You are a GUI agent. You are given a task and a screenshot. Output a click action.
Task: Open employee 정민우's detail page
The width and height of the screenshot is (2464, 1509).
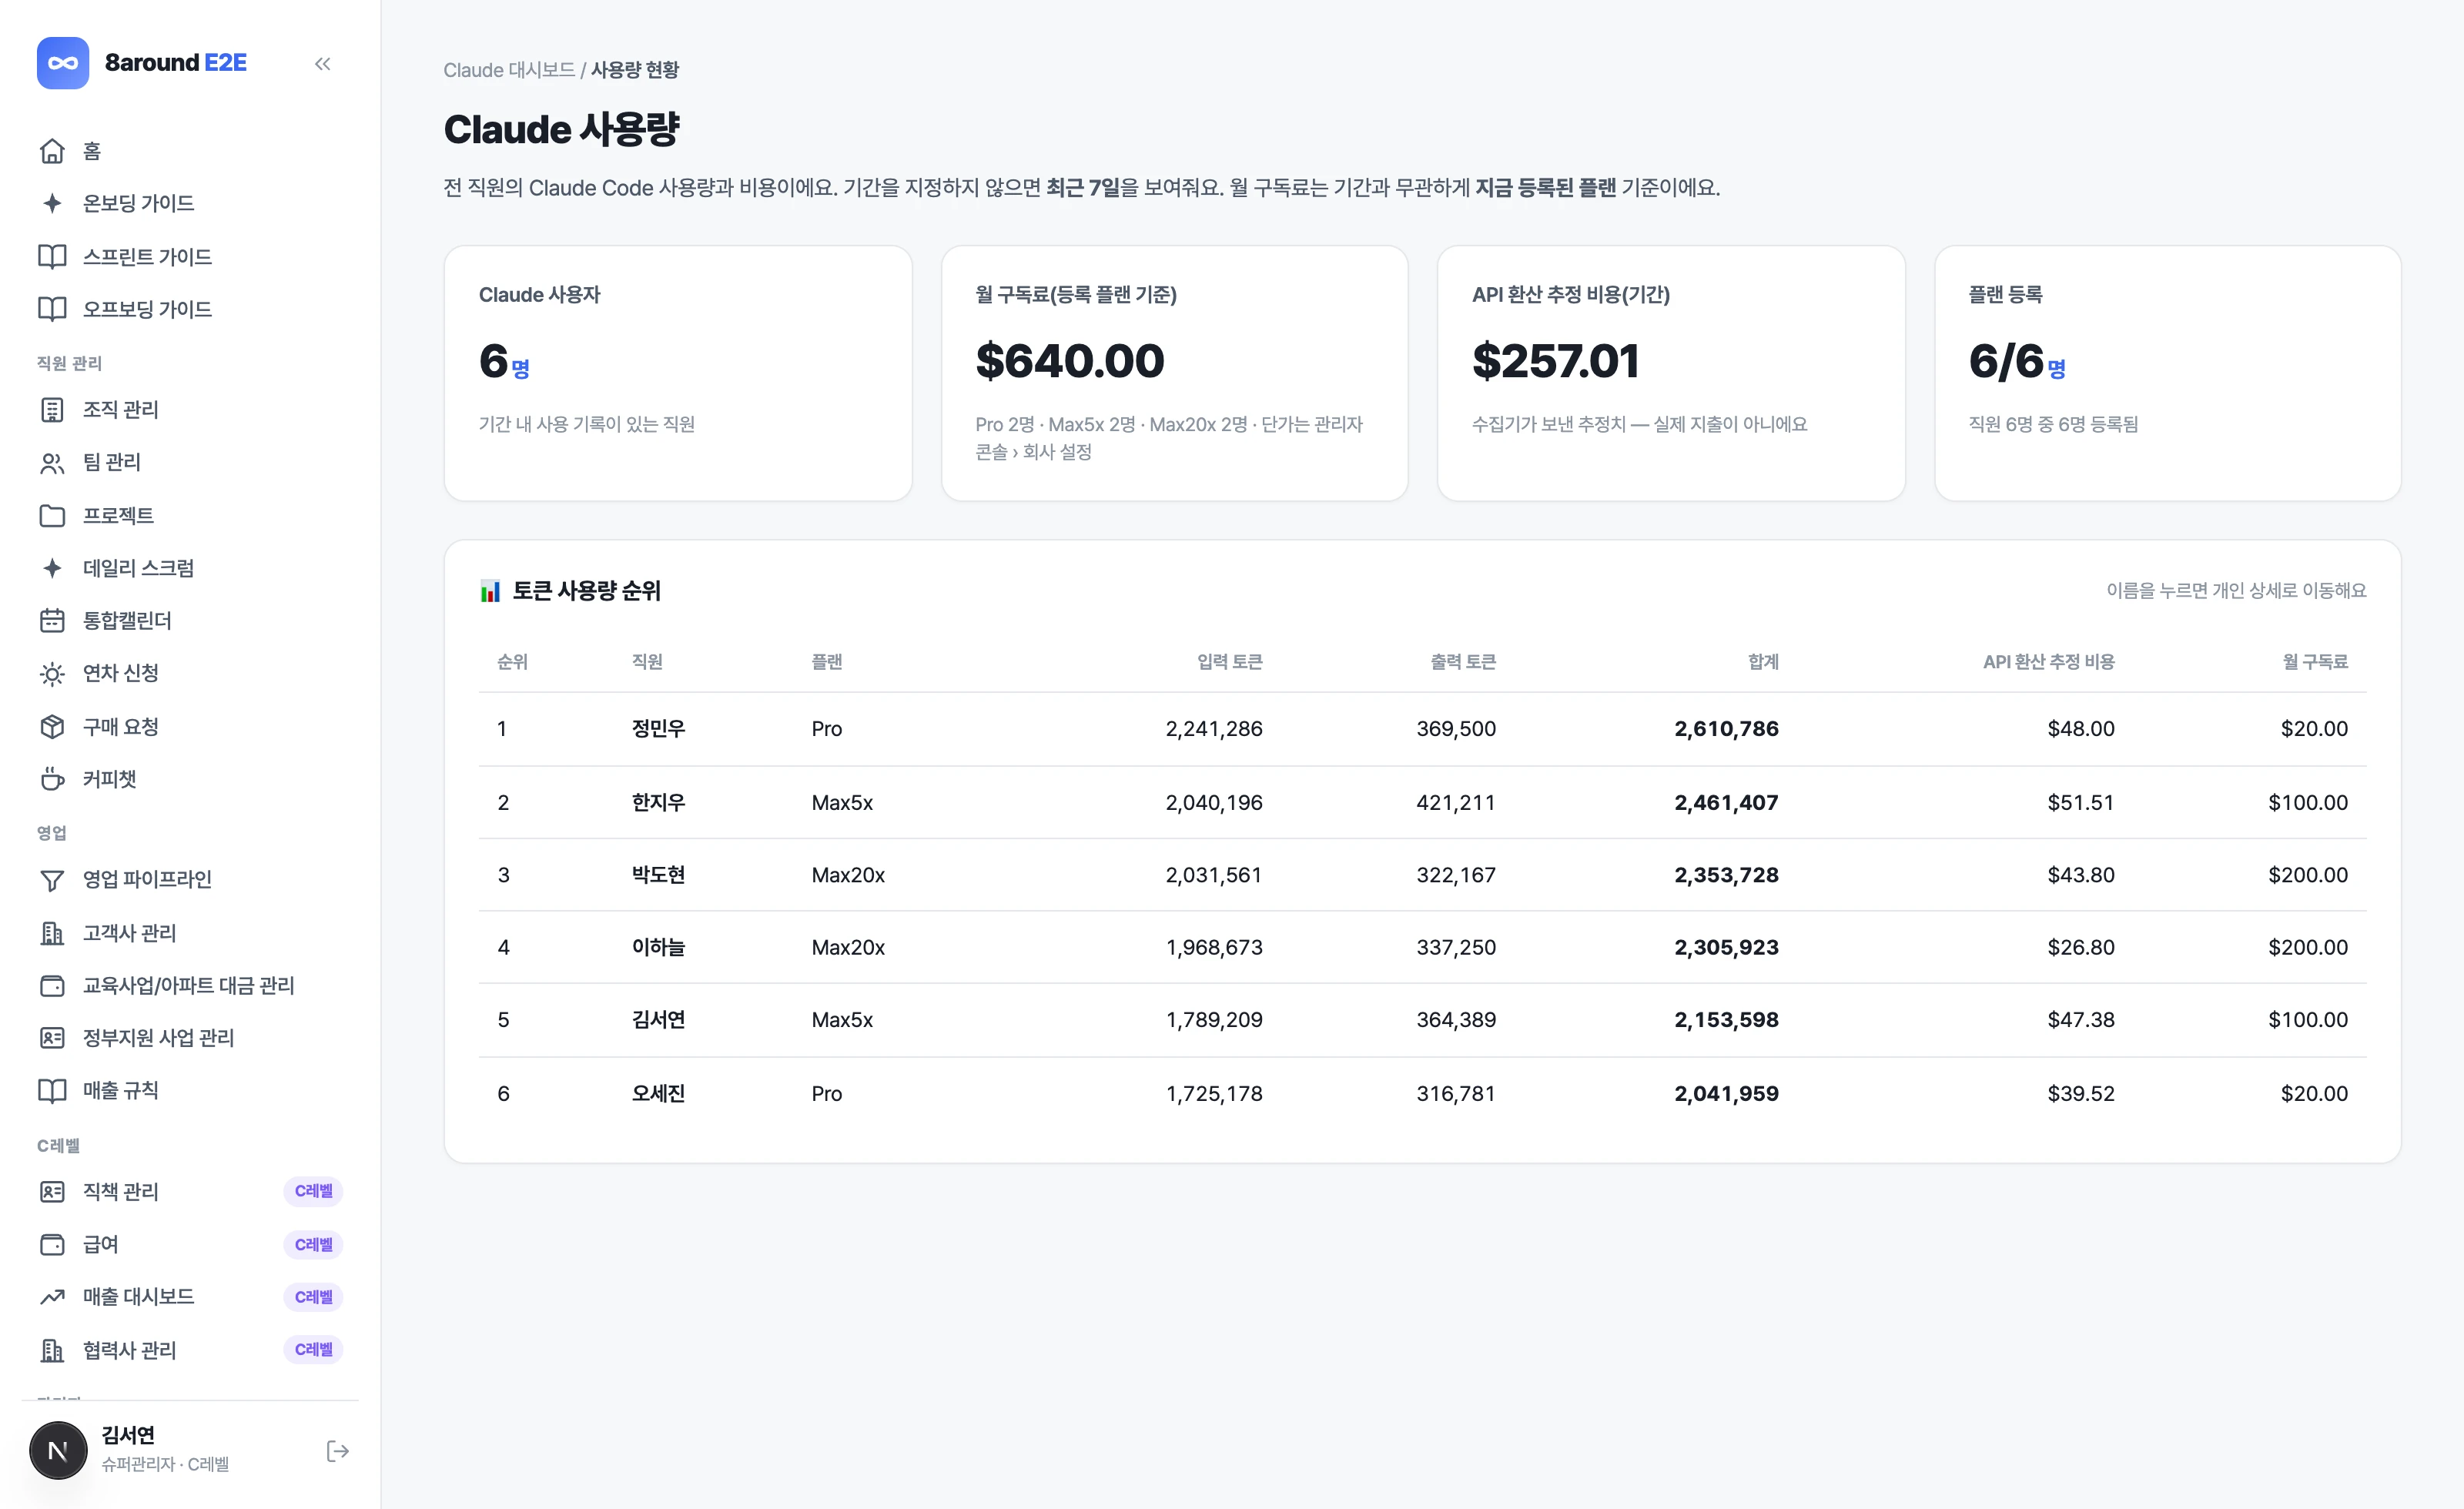[x=658, y=729]
